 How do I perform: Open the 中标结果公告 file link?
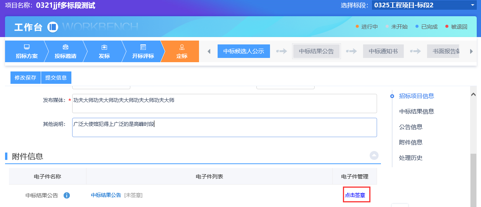click(x=106, y=195)
